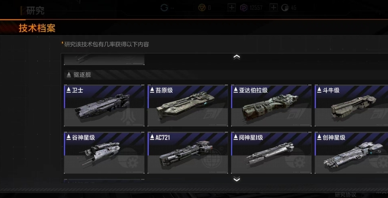
Task: Select the 创神星级 ship card
Action: [x=351, y=153]
